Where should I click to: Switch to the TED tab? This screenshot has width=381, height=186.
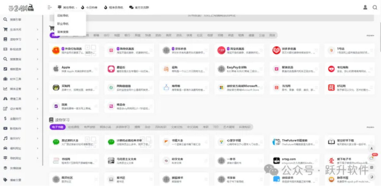coord(216,127)
